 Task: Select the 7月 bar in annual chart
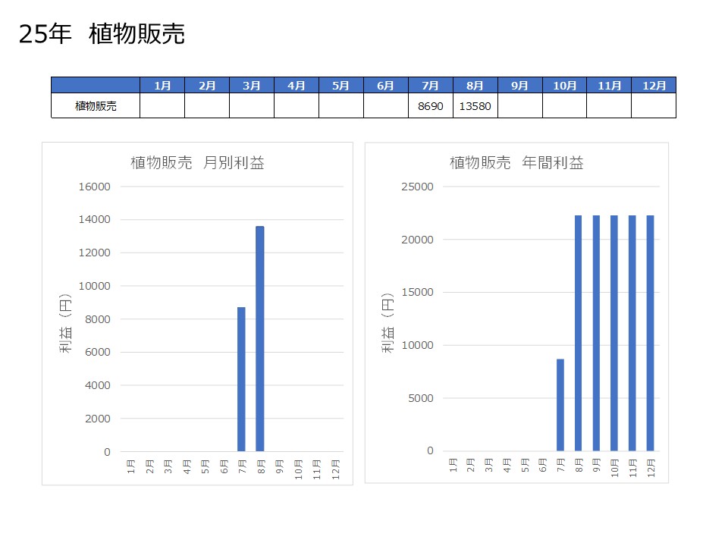click(560, 405)
